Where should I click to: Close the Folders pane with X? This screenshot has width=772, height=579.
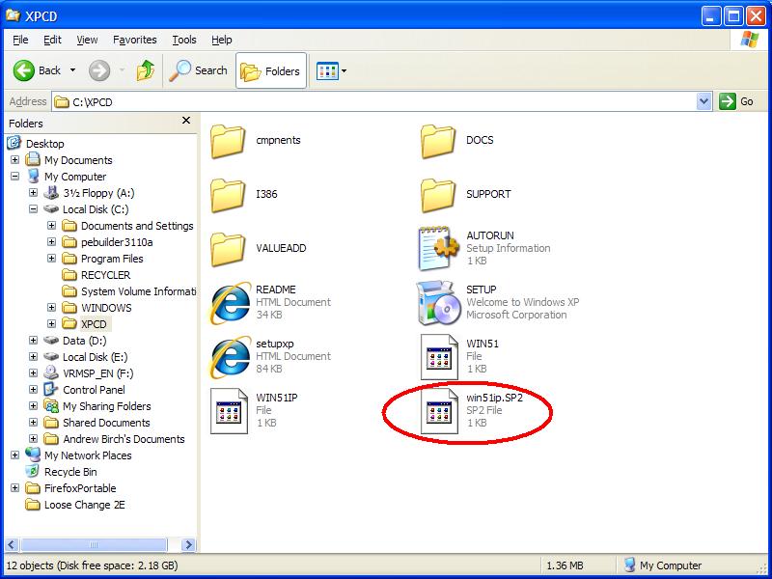coord(186,120)
